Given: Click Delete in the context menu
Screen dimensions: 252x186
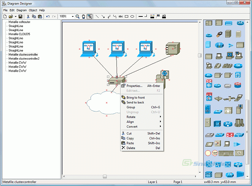Looking at the screenshot, I should [x=131, y=148].
